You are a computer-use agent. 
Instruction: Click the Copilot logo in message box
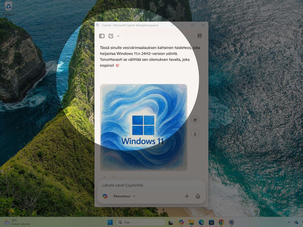point(105,196)
